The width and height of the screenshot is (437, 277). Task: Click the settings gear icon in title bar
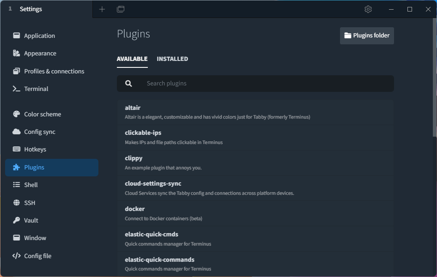click(x=368, y=9)
